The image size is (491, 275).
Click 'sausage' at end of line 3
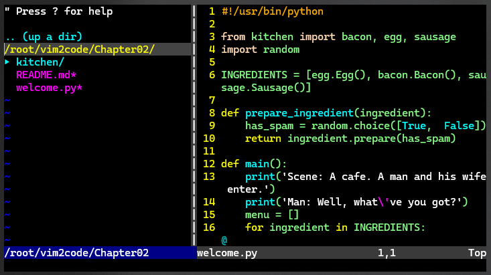(435, 37)
